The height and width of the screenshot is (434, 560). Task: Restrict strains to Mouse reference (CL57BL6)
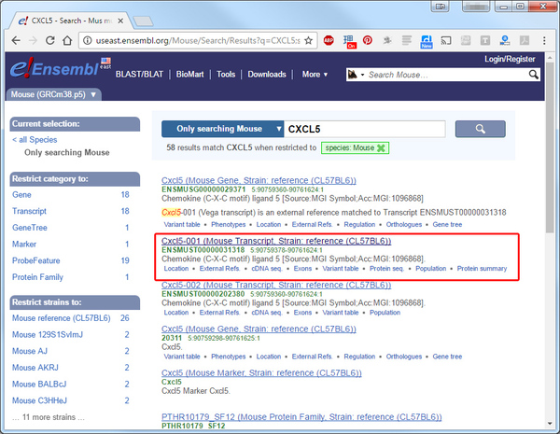[x=62, y=318]
